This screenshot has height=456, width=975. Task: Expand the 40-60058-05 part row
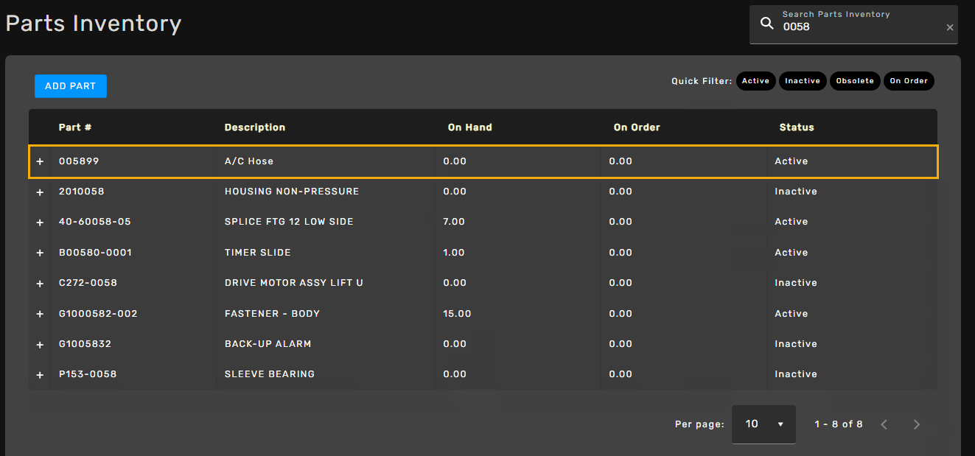pyautogui.click(x=40, y=222)
